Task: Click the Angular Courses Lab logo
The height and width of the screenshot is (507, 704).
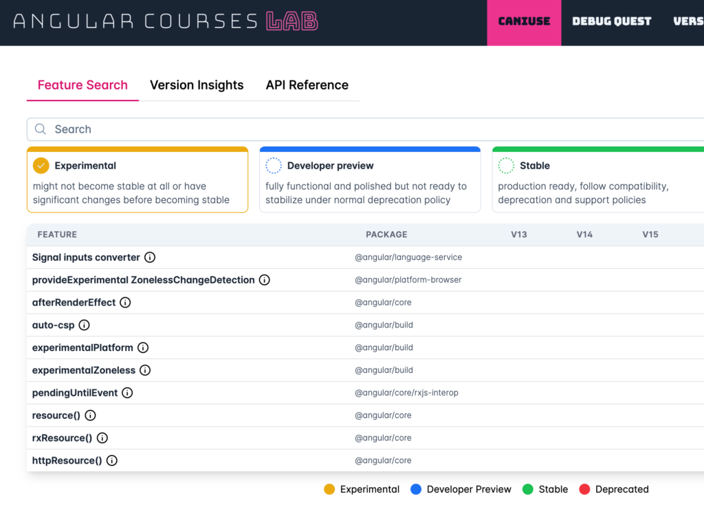Action: click(x=165, y=21)
